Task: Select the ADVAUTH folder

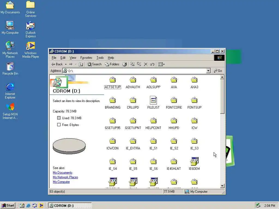Action: 133,83
